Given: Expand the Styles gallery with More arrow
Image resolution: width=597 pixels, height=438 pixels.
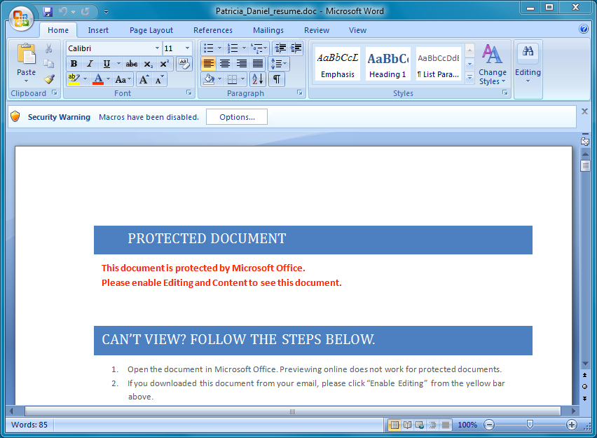Looking at the screenshot, I should [469, 78].
